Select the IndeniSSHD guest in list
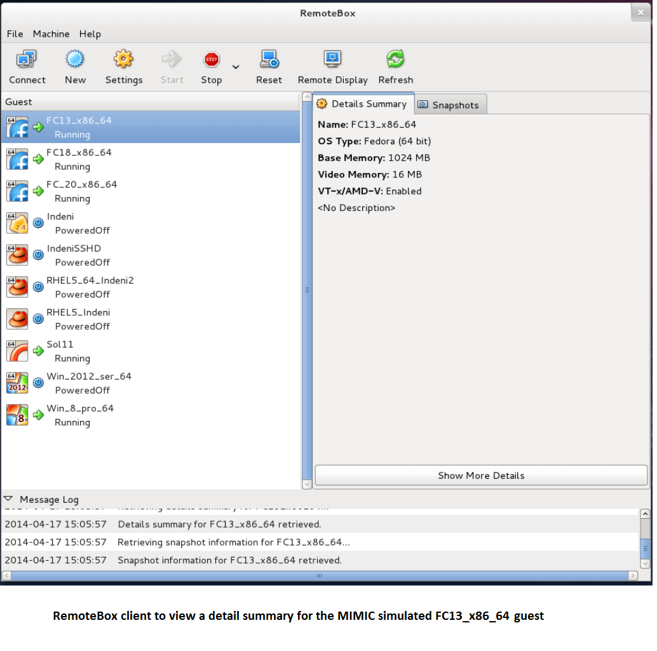Viewport: 657px width, 651px height. pos(73,255)
